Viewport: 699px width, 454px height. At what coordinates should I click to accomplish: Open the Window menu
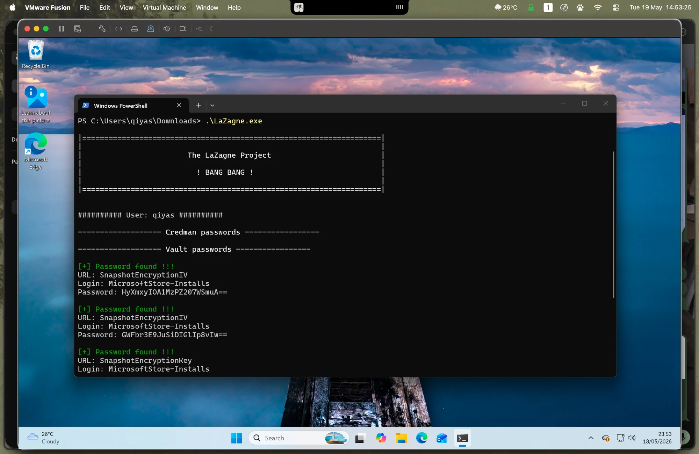207,7
